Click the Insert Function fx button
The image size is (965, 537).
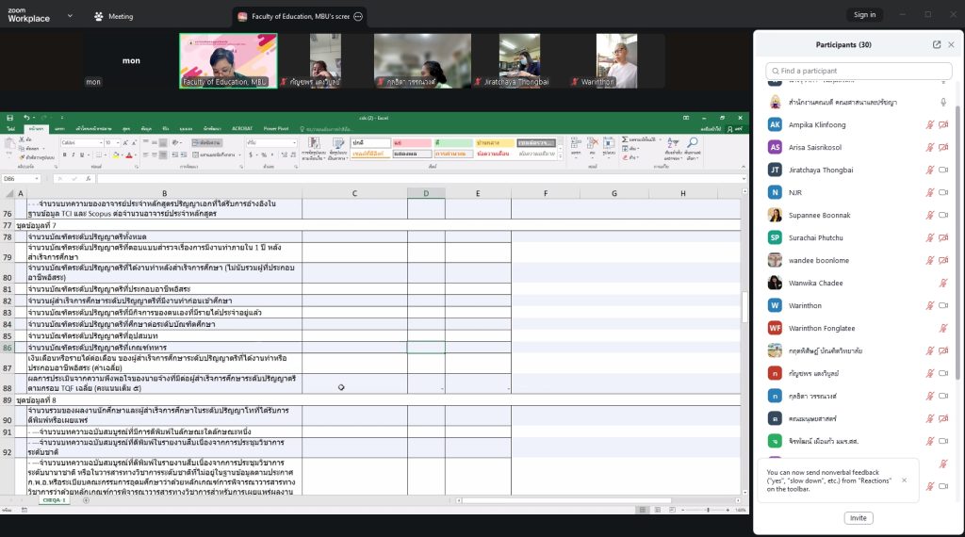click(x=88, y=179)
